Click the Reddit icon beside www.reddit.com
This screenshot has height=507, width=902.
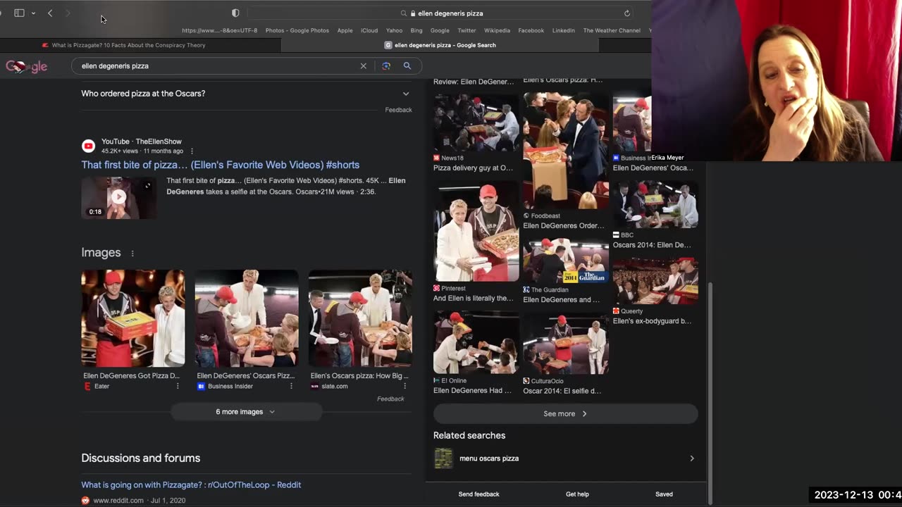pos(85,501)
